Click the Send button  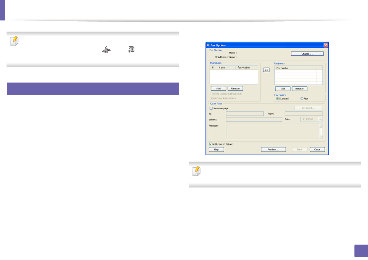click(299, 149)
